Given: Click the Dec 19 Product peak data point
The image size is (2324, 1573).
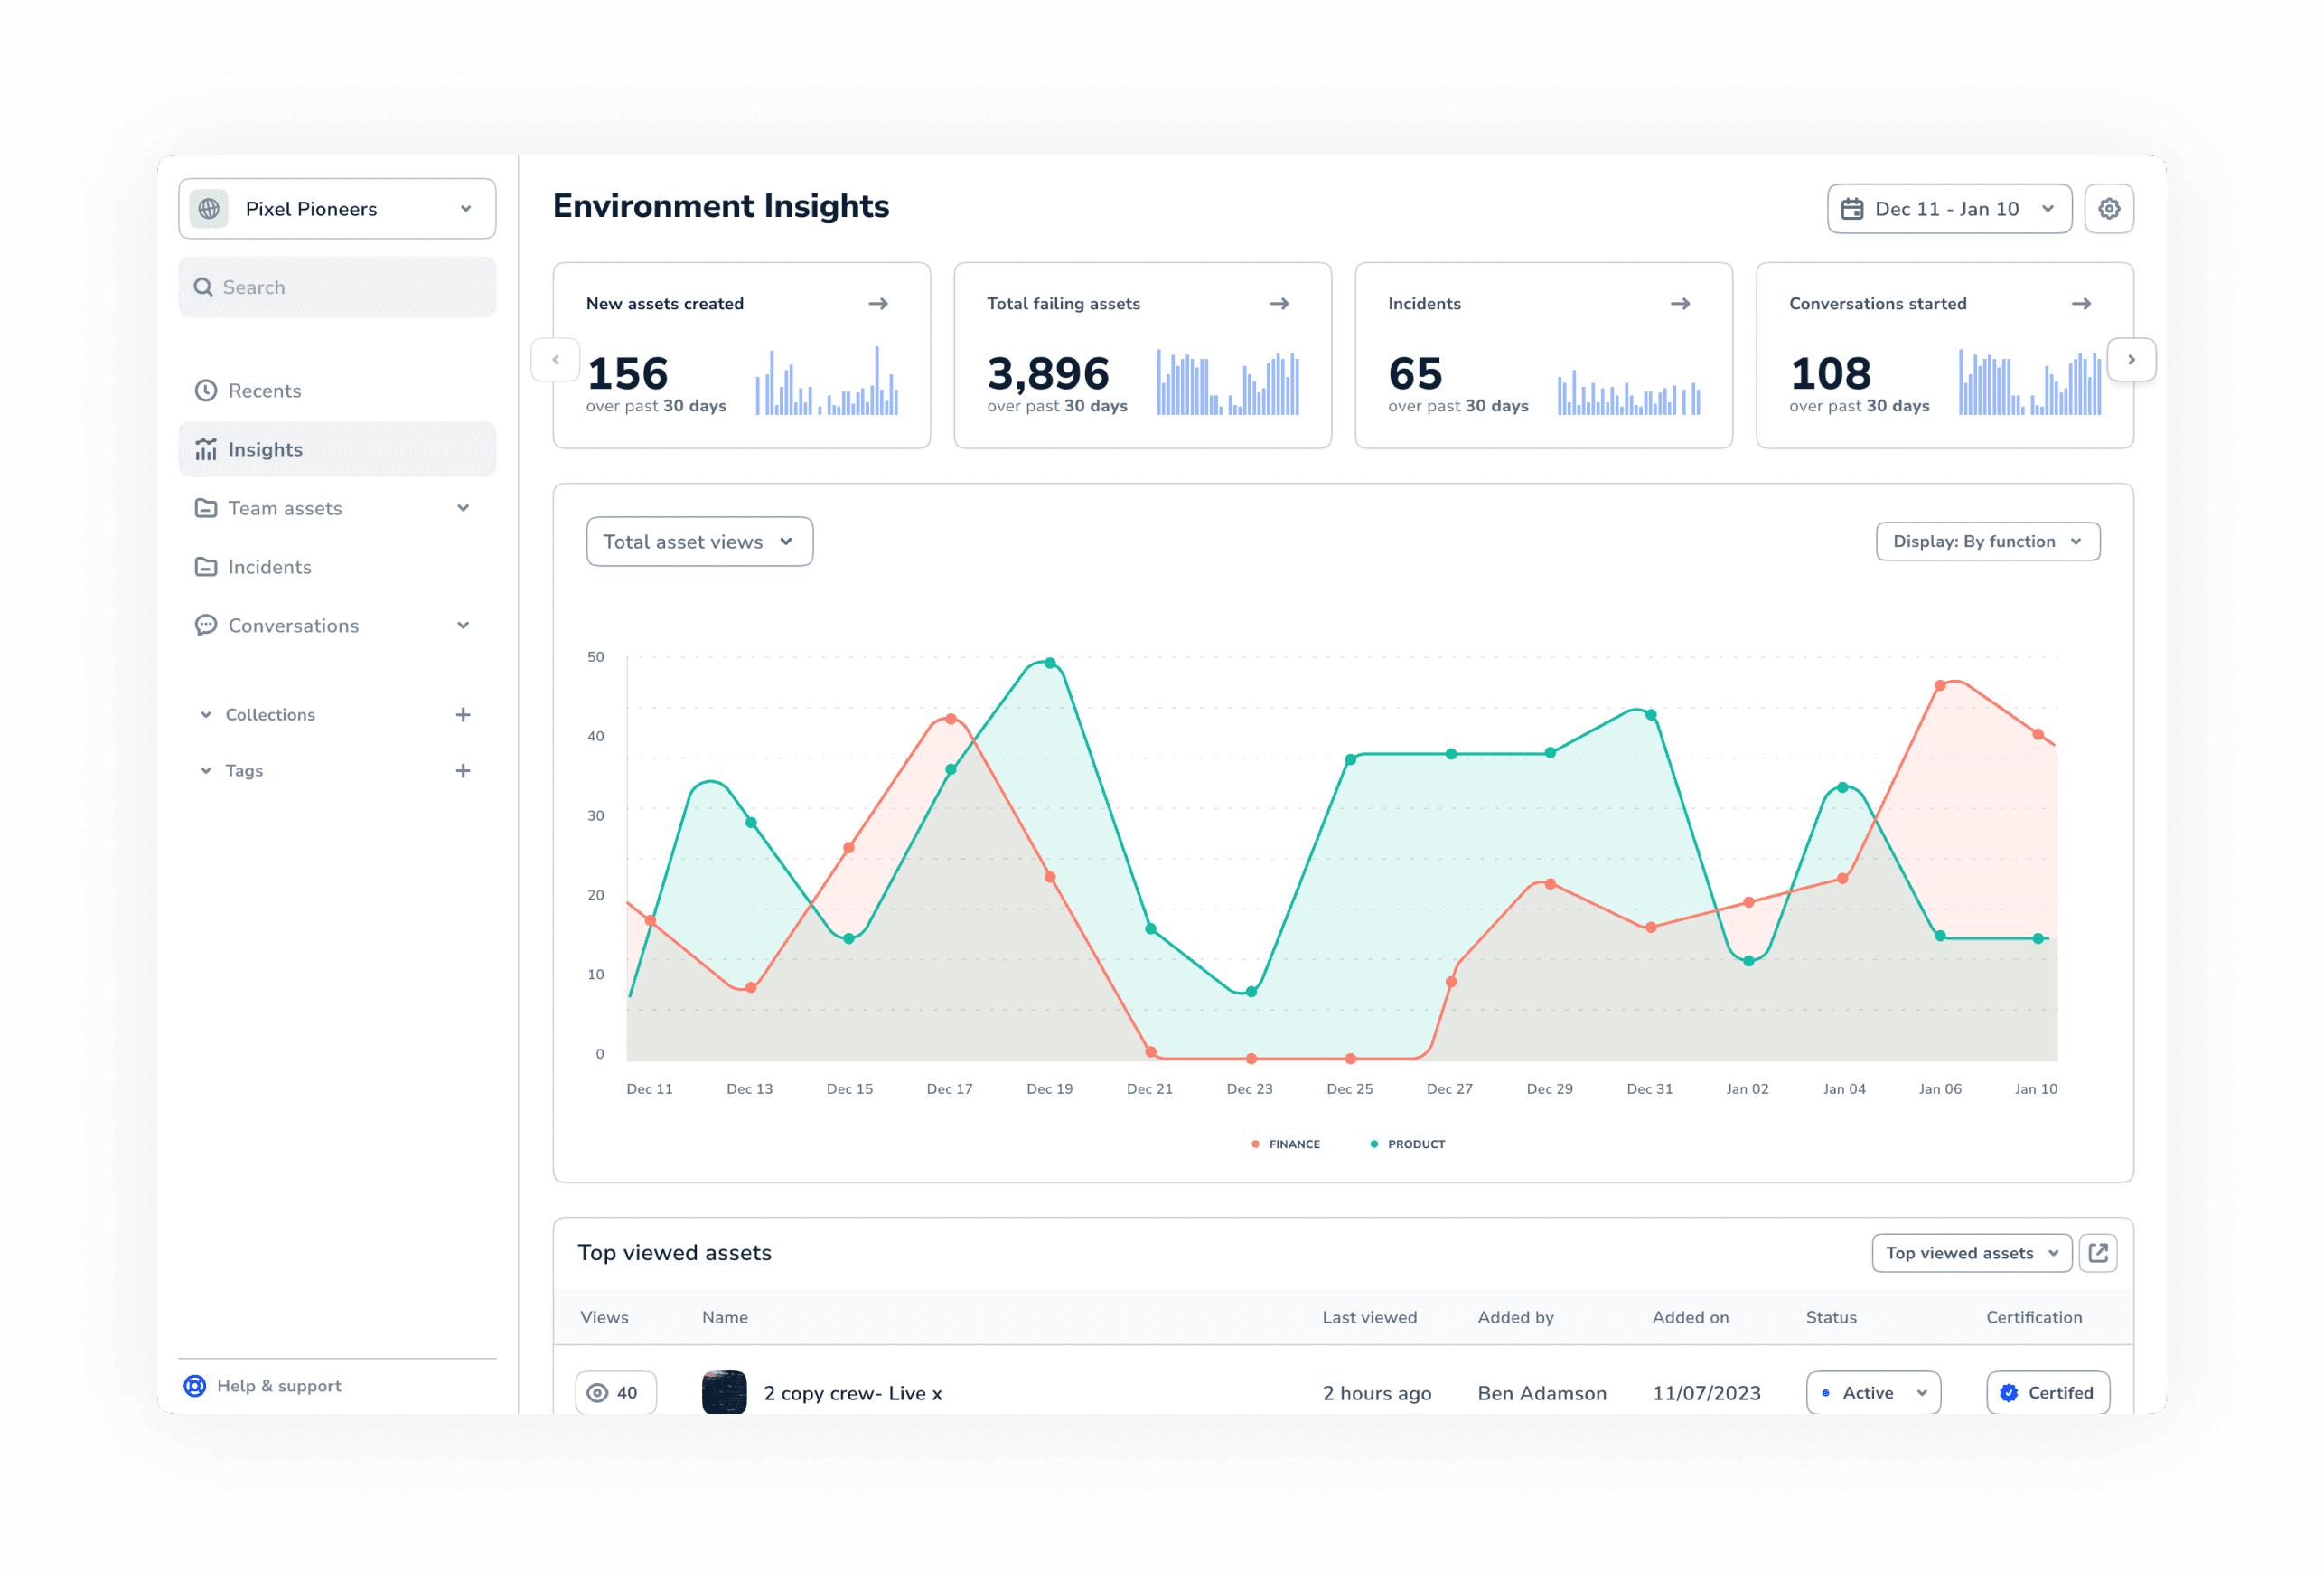Looking at the screenshot, I should point(1049,663).
